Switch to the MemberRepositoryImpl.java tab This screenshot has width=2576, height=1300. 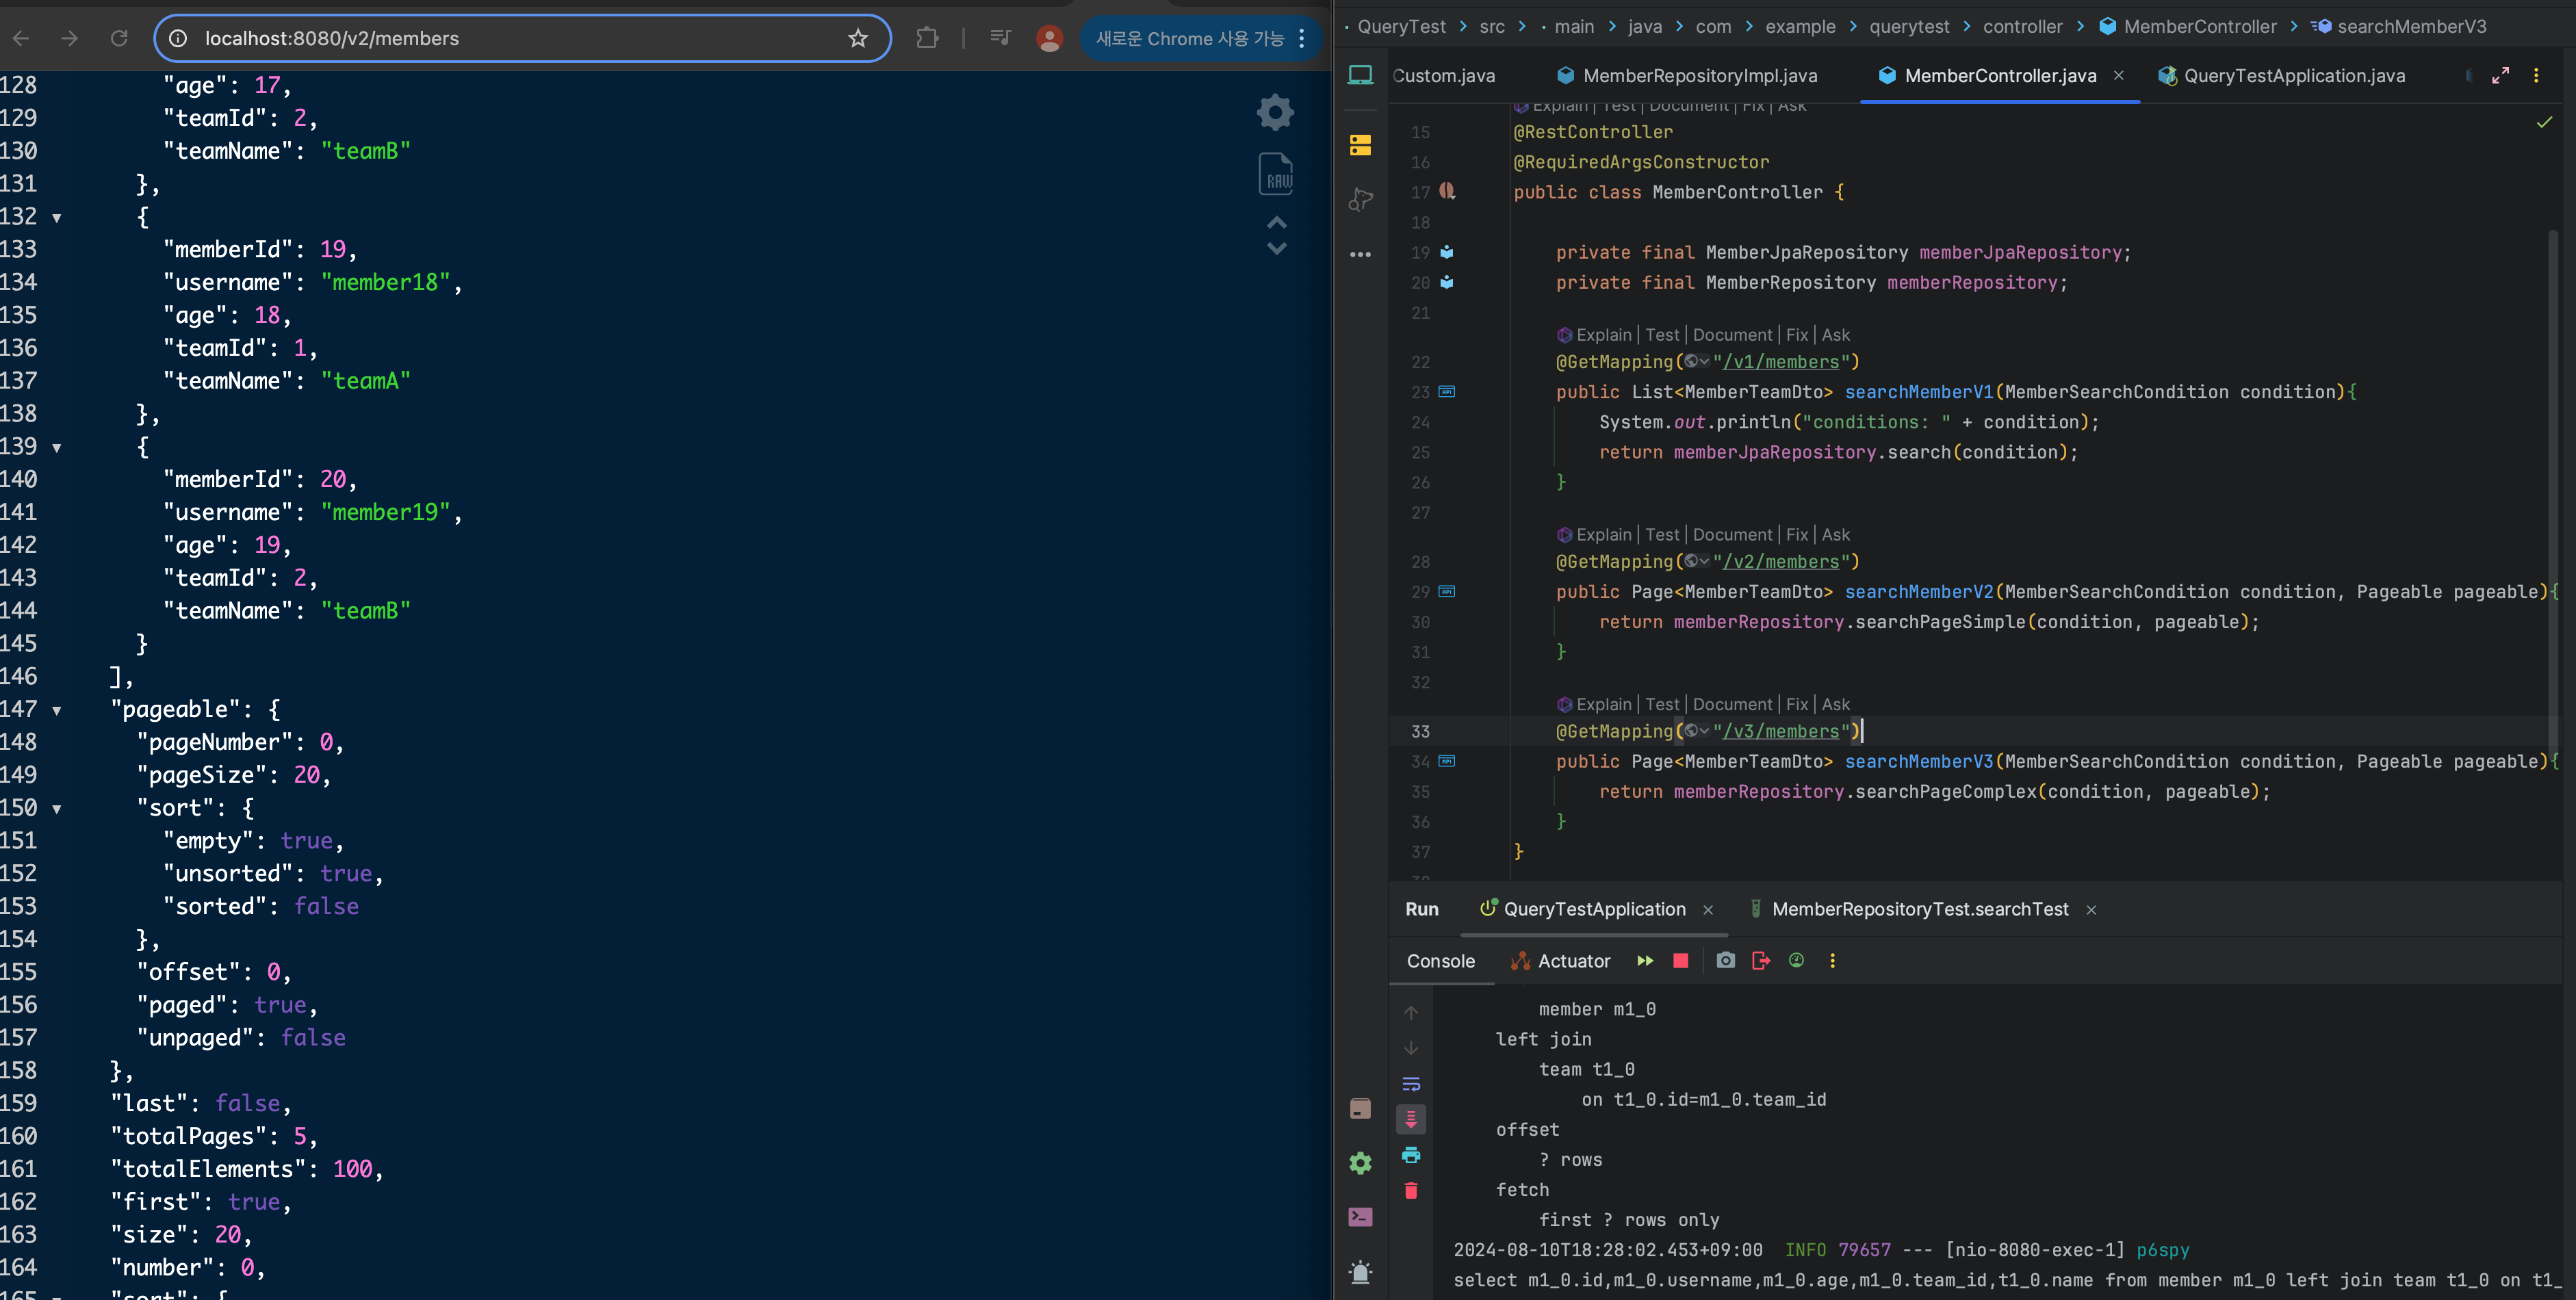click(x=1699, y=76)
